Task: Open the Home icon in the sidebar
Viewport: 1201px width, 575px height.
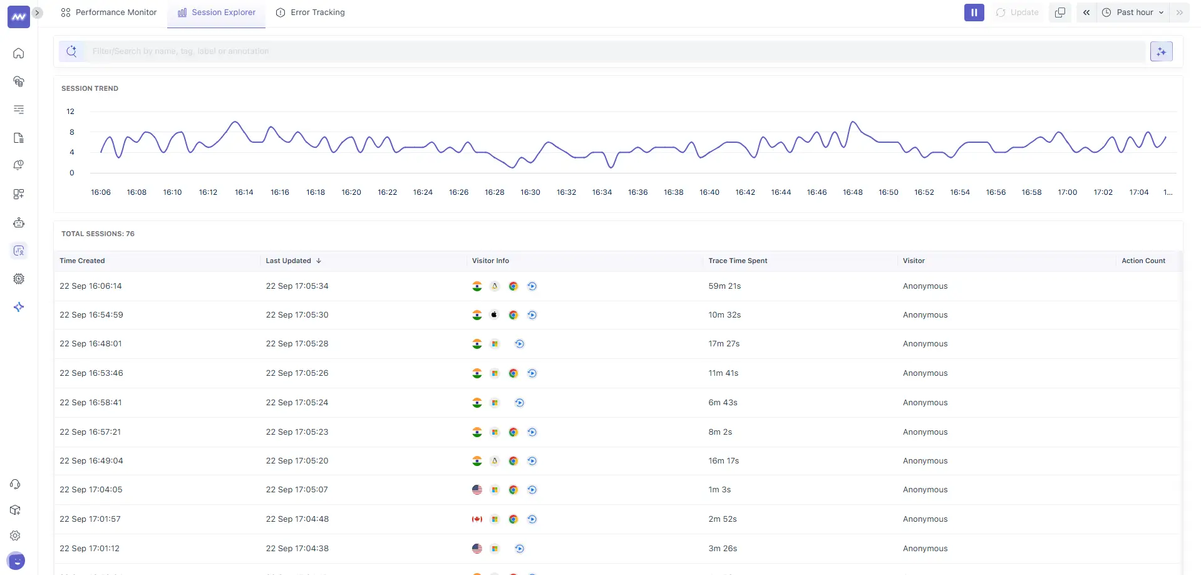Action: pyautogui.click(x=19, y=53)
